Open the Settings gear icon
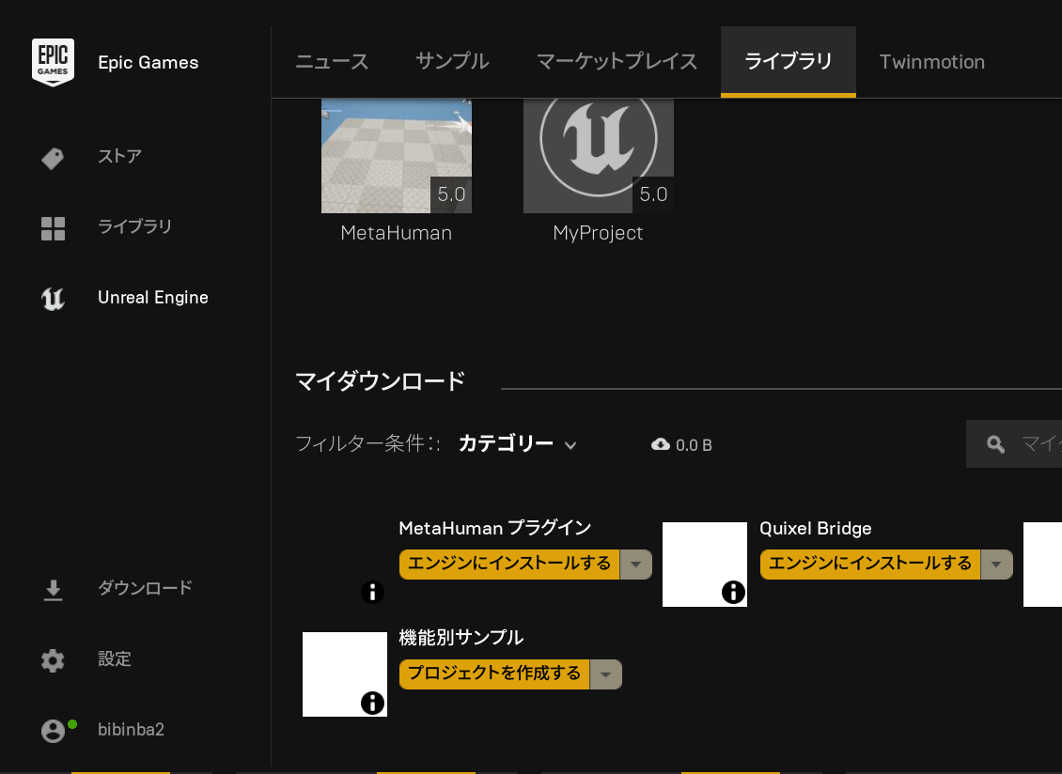 coord(53,661)
